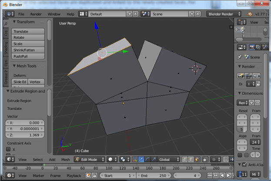Open the Mesh menu in viewport header
This screenshot has height=181, width=271.
pos(65,159)
